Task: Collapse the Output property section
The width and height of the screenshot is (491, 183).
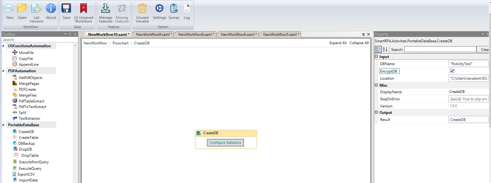Action: click(x=376, y=112)
